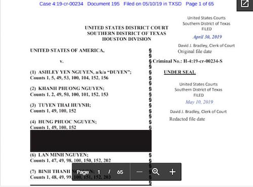Click the HOUSTON DIVISION court heading
Viewport: 253px width, 187px height.
(126, 39)
